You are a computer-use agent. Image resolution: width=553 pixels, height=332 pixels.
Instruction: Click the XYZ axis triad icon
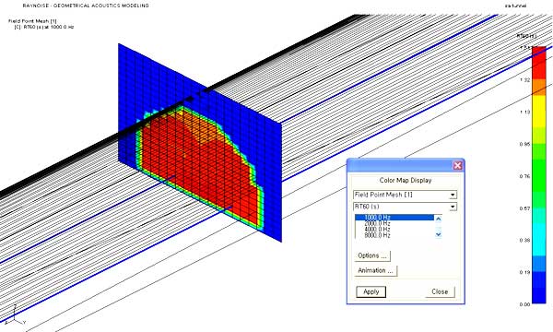[15, 315]
